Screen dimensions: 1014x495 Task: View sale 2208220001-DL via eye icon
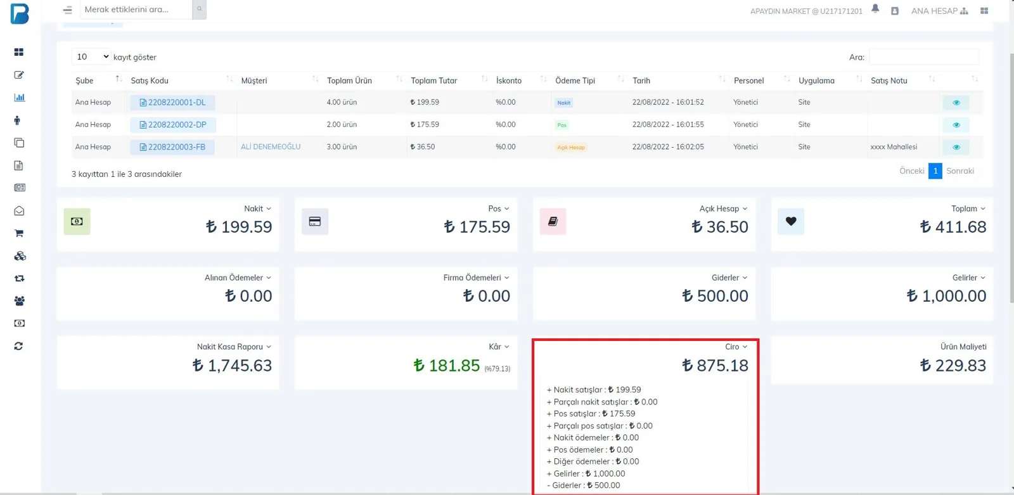(956, 103)
